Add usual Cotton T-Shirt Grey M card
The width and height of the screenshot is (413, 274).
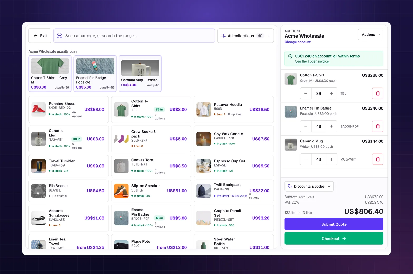point(50,74)
